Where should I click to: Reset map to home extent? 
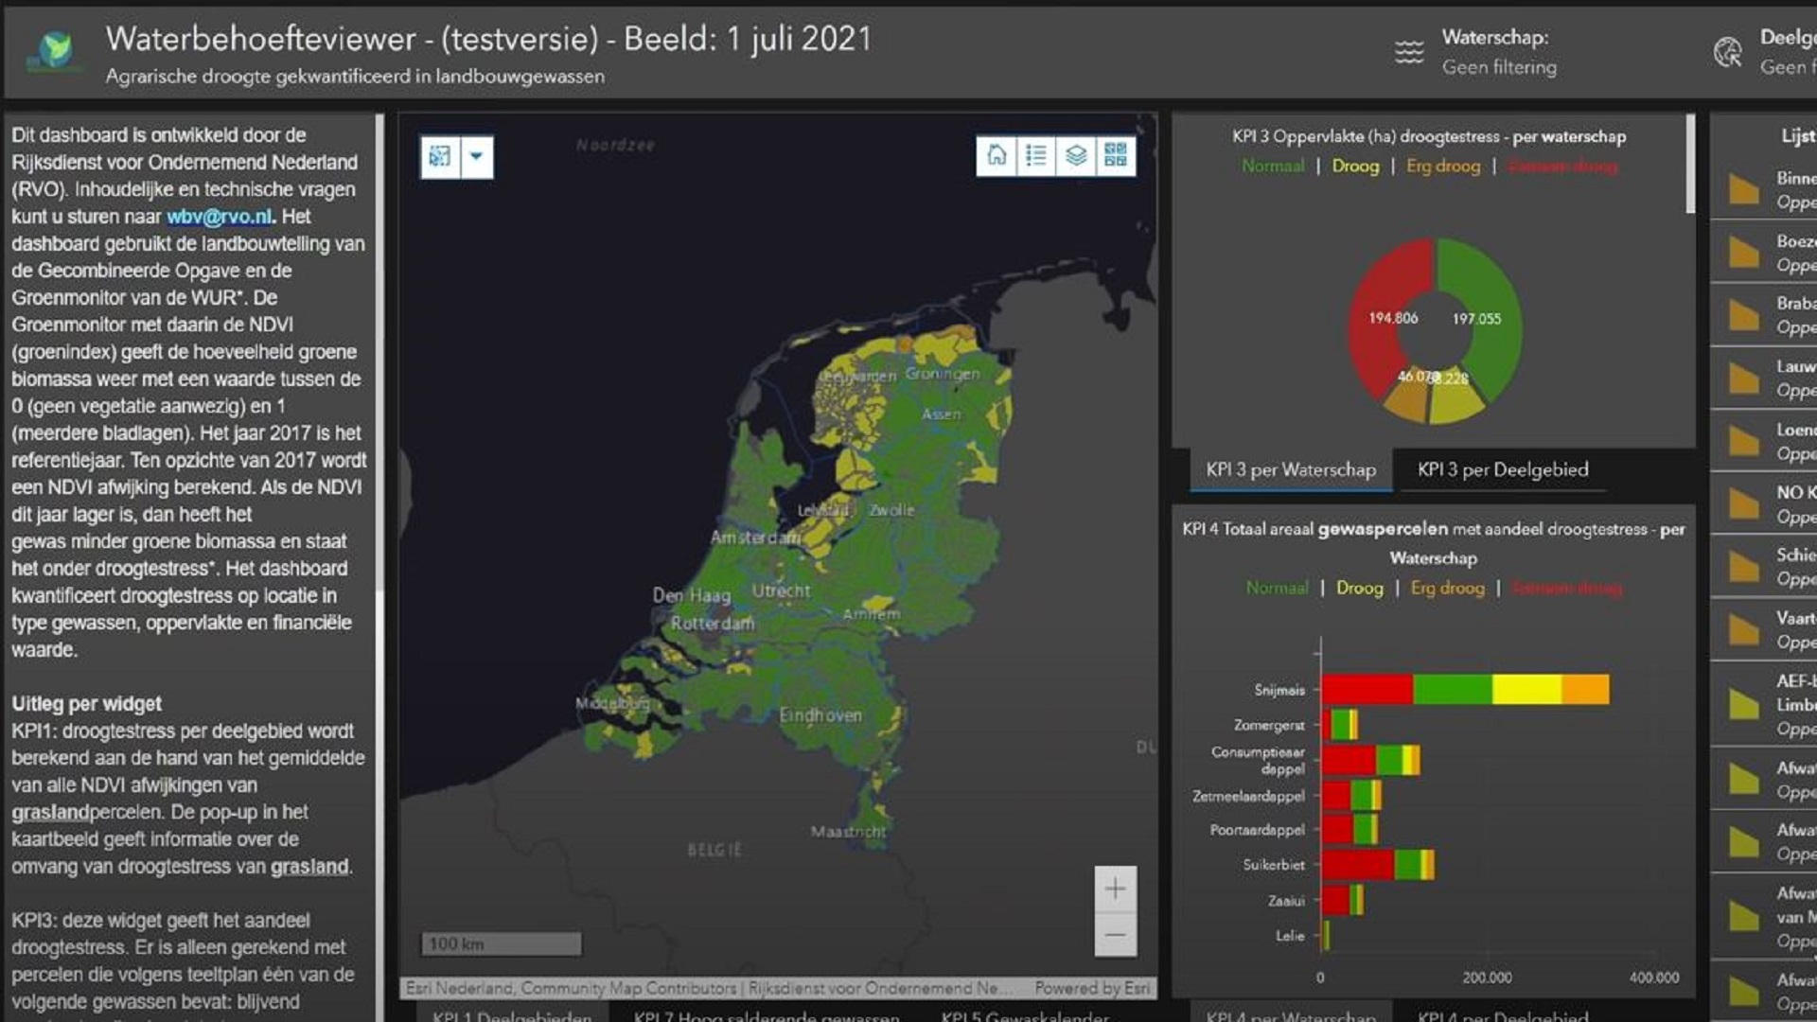[997, 155]
